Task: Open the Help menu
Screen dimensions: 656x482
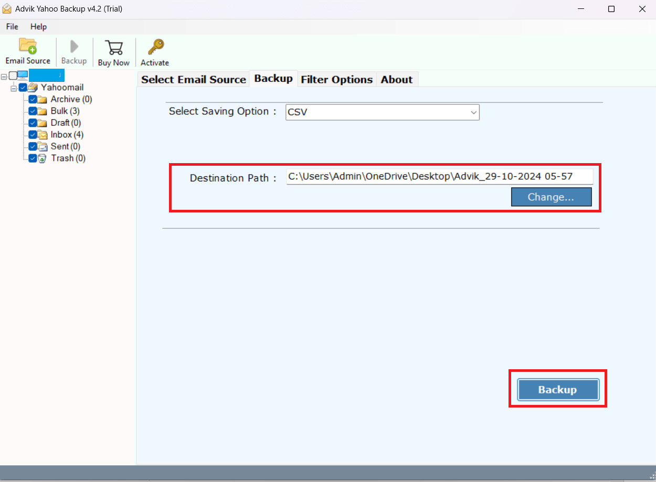Action: (x=38, y=27)
